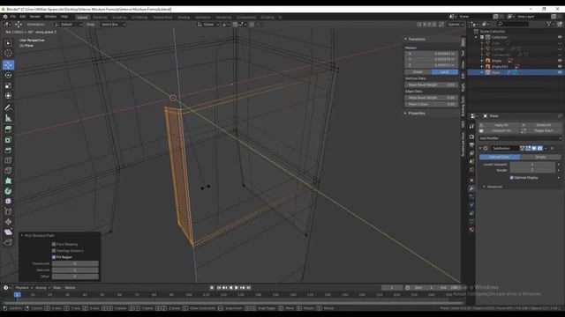Adjust vertices Mean Bevel Weight slider
Screen dimensions: 565x317
pos(432,85)
